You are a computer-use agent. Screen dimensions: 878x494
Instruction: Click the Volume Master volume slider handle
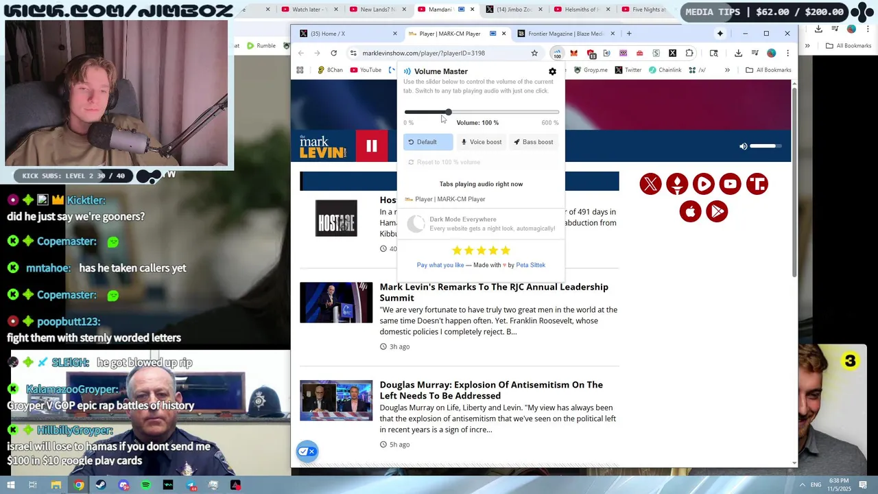[x=448, y=112]
